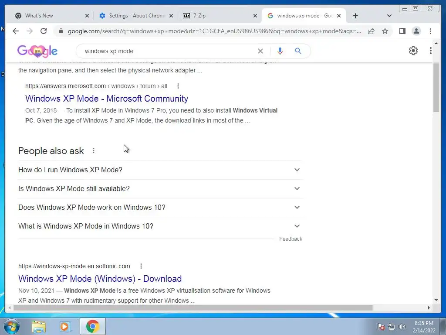Launch Windows Media Player from taskbar

coord(65,327)
